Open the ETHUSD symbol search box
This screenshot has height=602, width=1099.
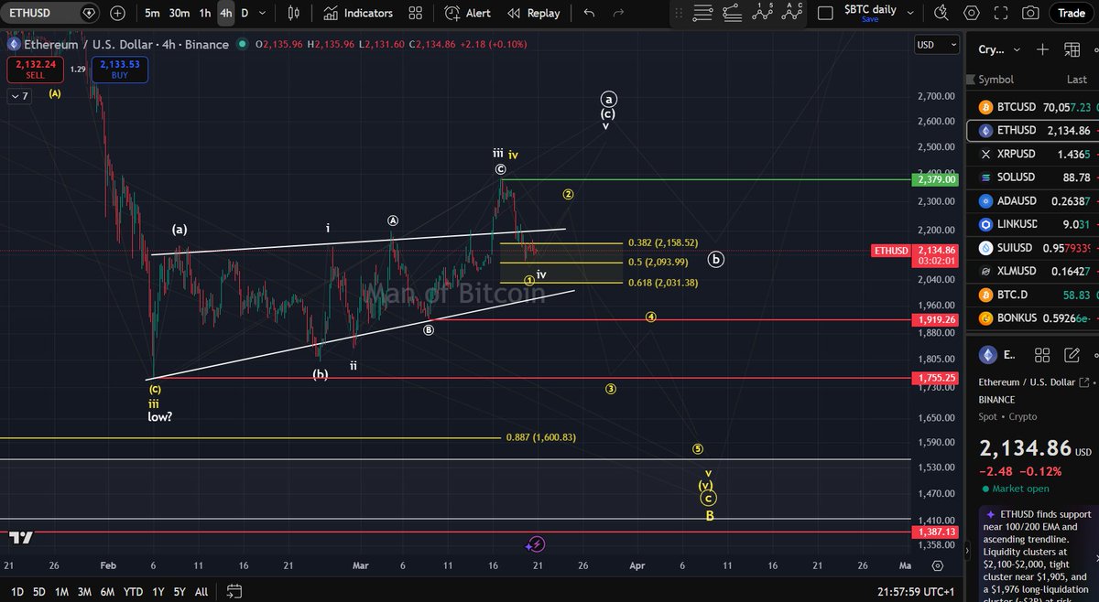50,14
